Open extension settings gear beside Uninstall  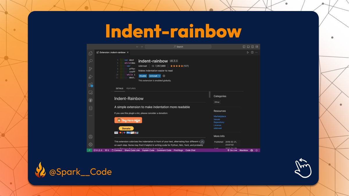164,76
